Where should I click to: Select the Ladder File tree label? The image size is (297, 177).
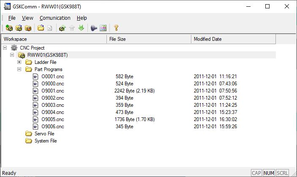click(x=46, y=62)
